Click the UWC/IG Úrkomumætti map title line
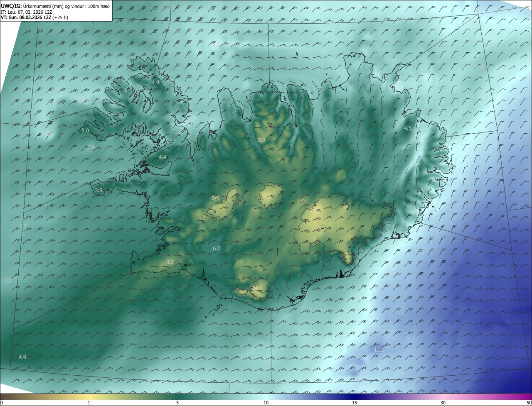The height and width of the screenshot is (406, 532). 55,6
